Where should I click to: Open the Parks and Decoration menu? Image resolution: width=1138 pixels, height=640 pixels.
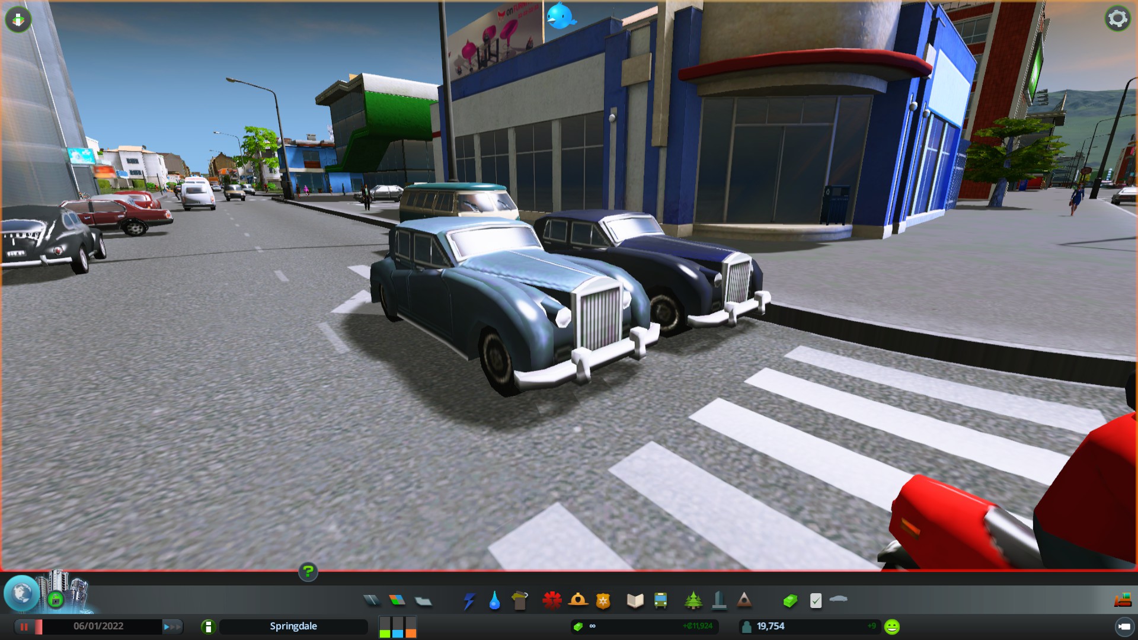[693, 601]
